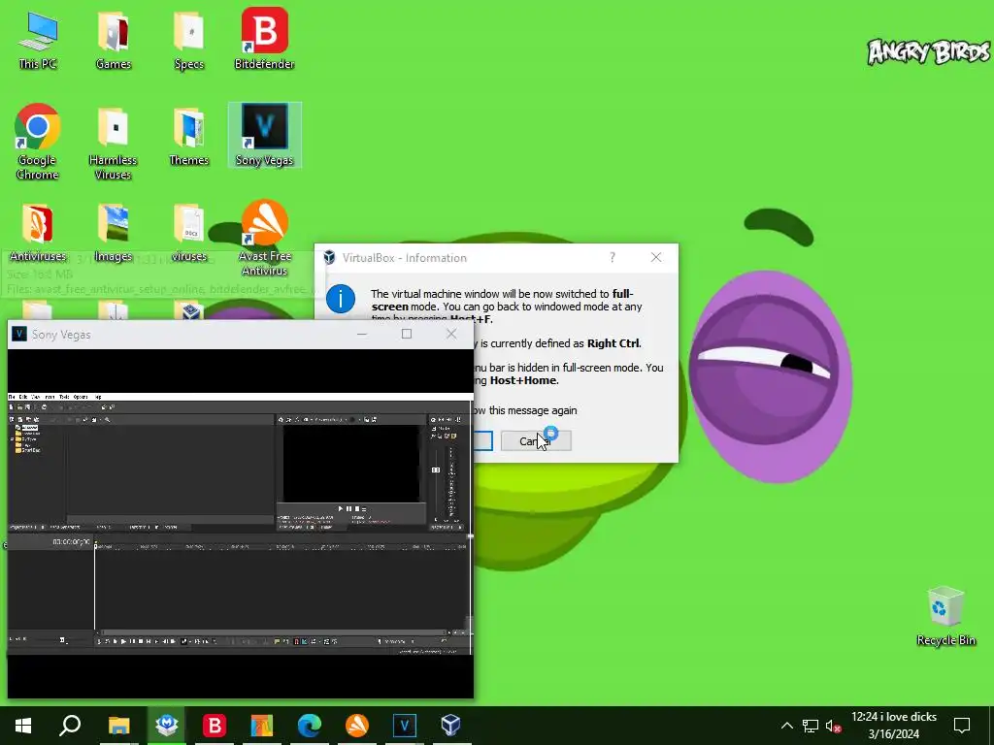Stop the Vegas video preview

(357, 508)
